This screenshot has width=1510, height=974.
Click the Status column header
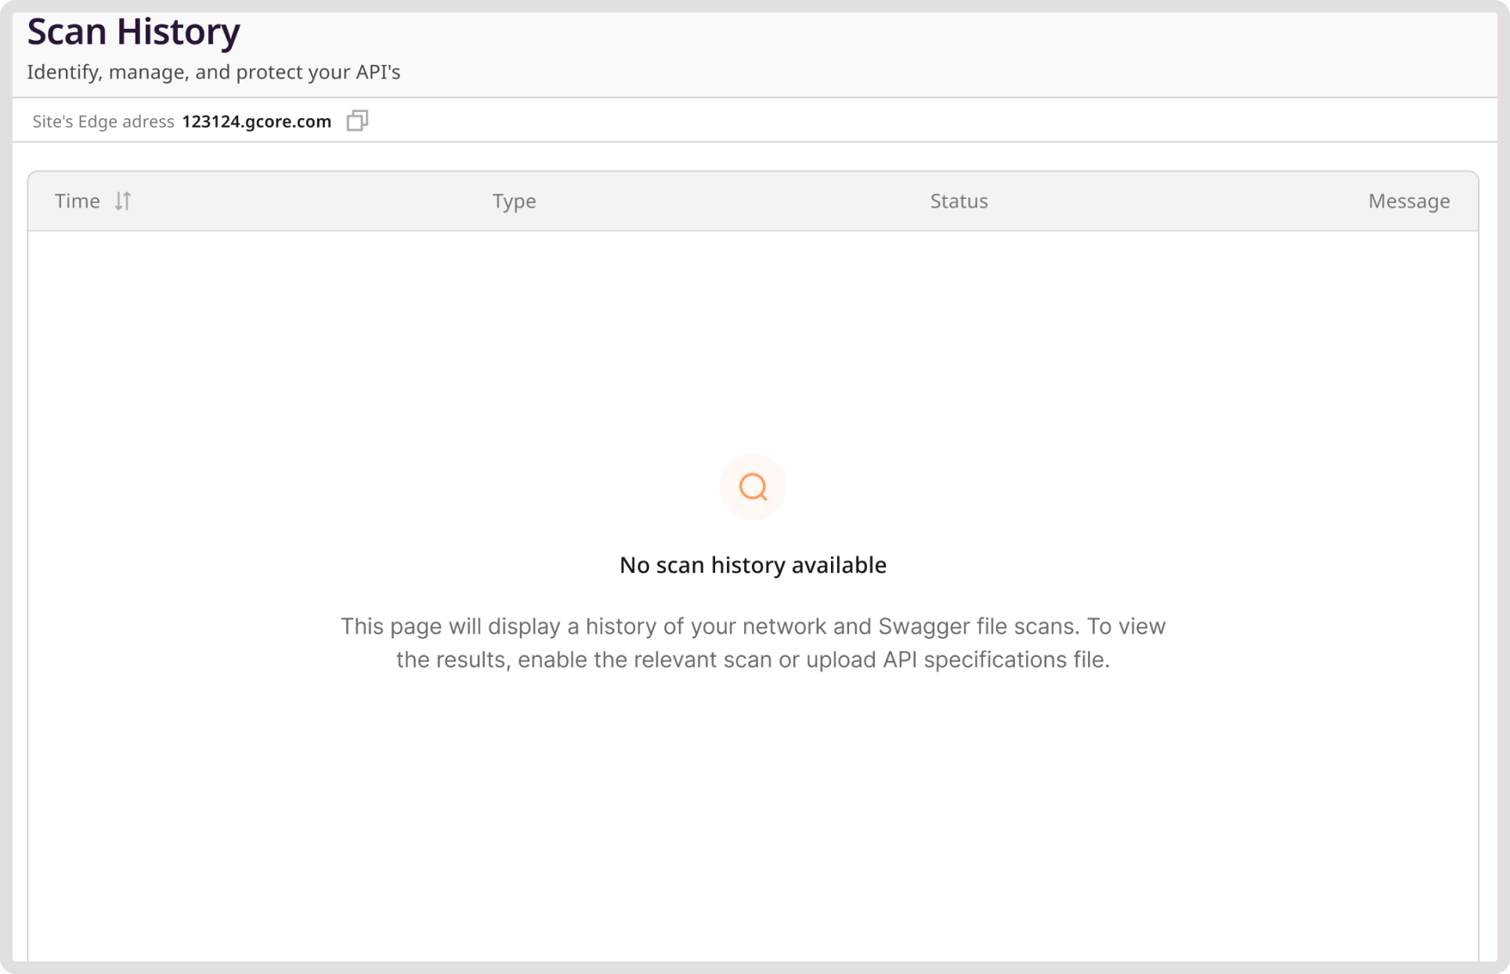point(959,201)
